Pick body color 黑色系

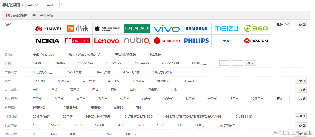[x=37, y=99]
